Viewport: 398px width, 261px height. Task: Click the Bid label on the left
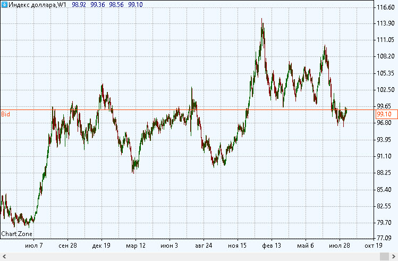coord(5,114)
